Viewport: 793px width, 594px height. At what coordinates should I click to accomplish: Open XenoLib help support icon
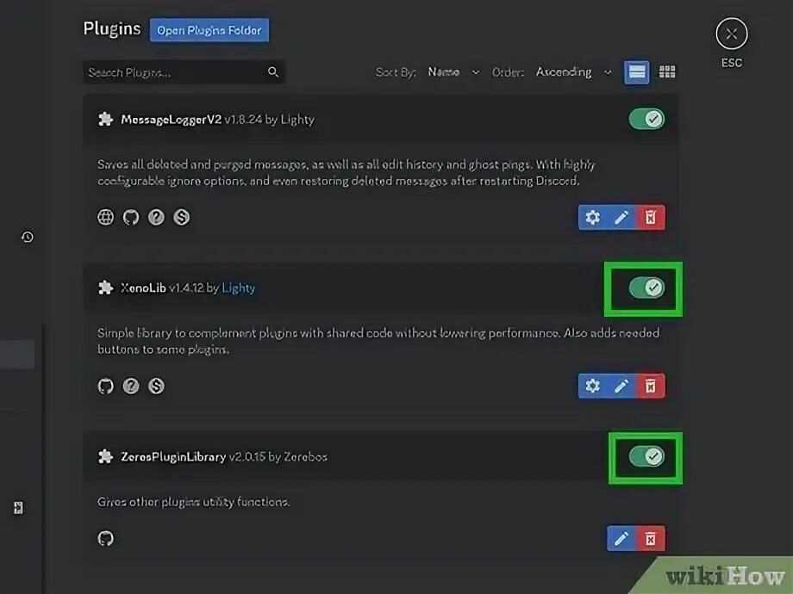[131, 386]
